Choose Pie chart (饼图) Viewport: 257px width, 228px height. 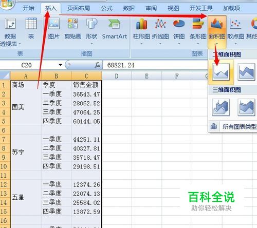(x=179, y=31)
